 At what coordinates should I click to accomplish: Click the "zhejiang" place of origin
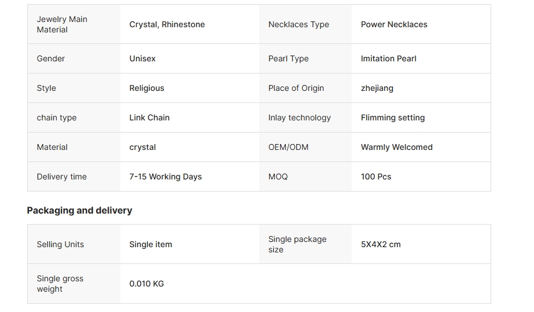tap(377, 88)
